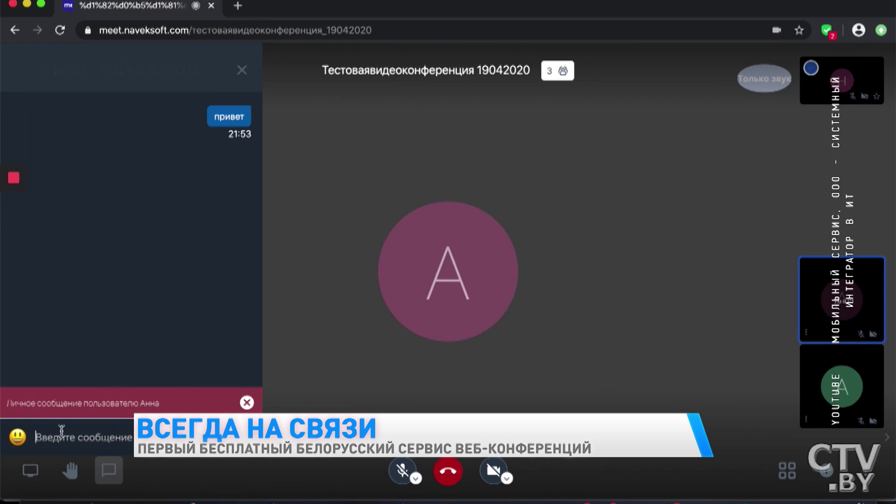Open the green shield extension
896x504 pixels.
pos(827,31)
